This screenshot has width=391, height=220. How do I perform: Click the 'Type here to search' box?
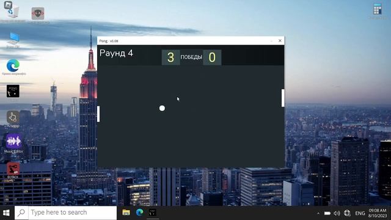[x=65, y=213]
